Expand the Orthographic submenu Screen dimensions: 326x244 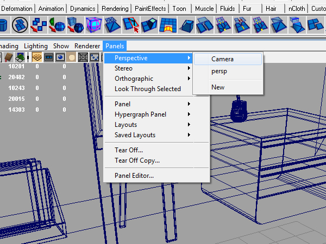coord(148,79)
